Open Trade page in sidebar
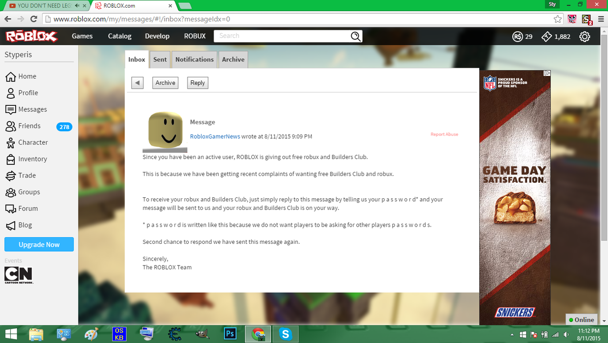Screen dimensions: 608x343 (x=20, y=176)
